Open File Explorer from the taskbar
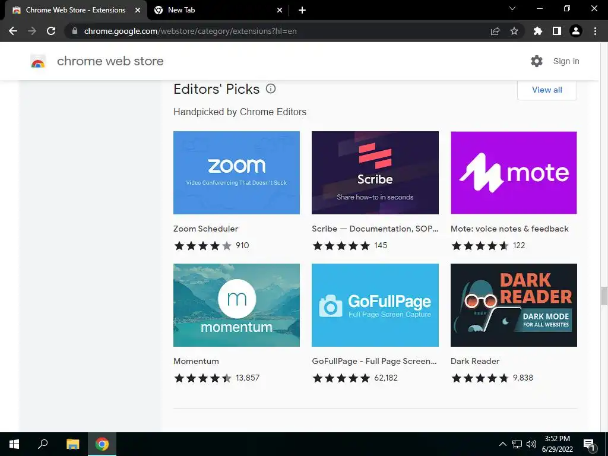 72,444
